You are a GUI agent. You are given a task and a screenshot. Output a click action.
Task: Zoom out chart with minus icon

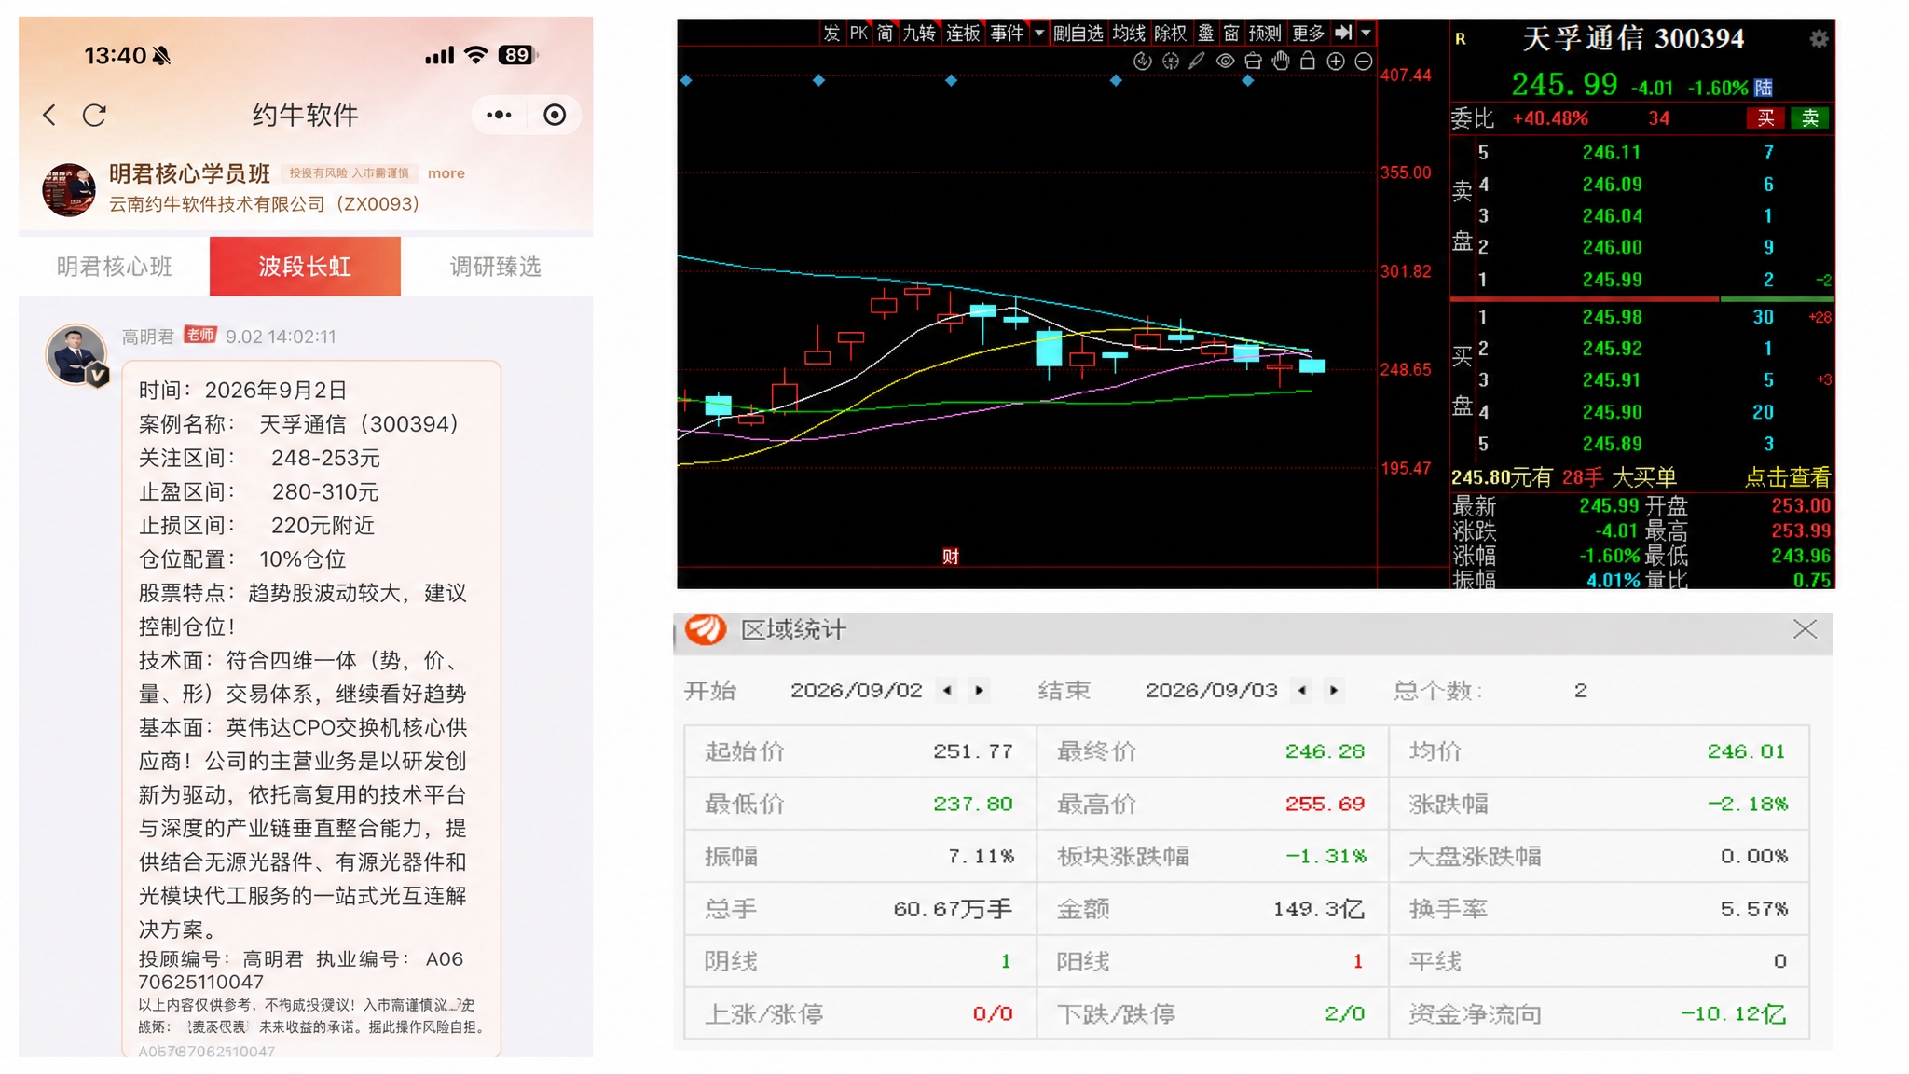click(1364, 62)
